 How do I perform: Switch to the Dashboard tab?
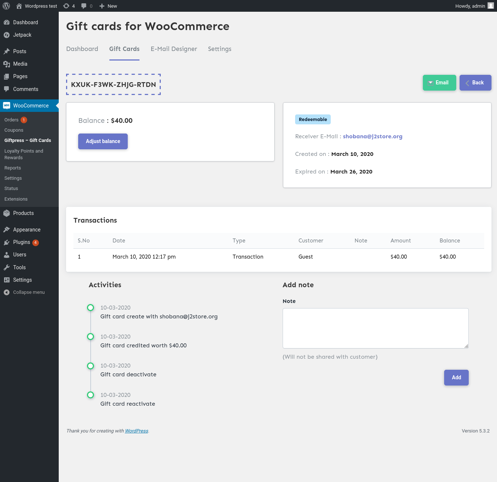tap(82, 49)
